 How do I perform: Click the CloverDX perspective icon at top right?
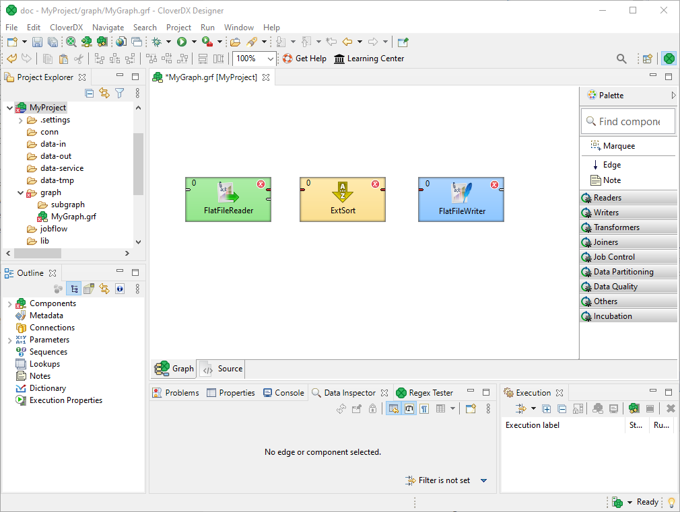[x=669, y=59]
